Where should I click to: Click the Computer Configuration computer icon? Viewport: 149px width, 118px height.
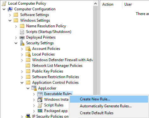pyautogui.click(x=10, y=9)
